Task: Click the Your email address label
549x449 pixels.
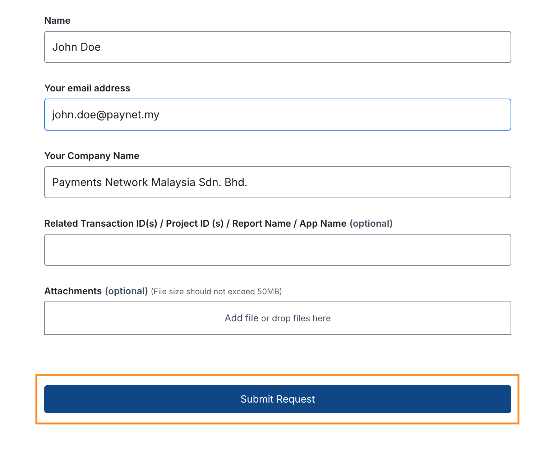Action: pyautogui.click(x=87, y=88)
